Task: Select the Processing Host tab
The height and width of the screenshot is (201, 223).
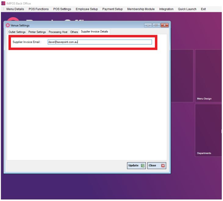Action: [x=58, y=32]
